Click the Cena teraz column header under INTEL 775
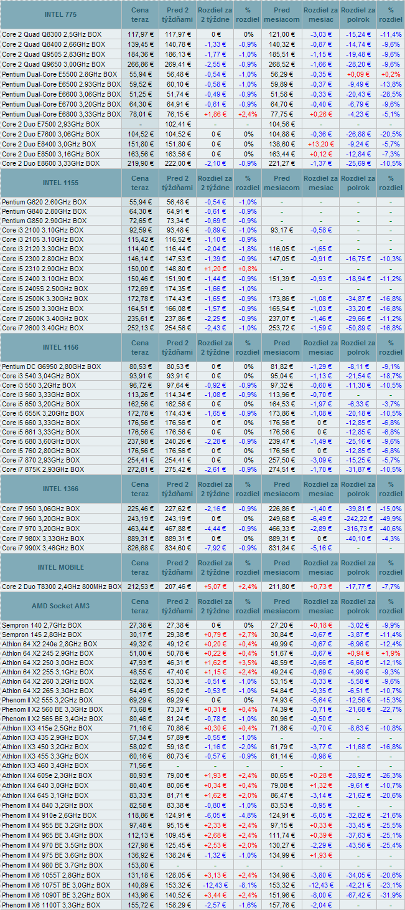The height and width of the screenshot is (910, 405). click(140, 15)
